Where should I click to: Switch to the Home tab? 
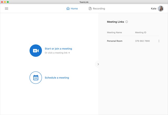coord(72,8)
